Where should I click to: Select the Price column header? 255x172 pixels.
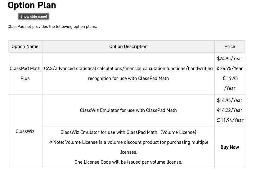pyautogui.click(x=230, y=46)
